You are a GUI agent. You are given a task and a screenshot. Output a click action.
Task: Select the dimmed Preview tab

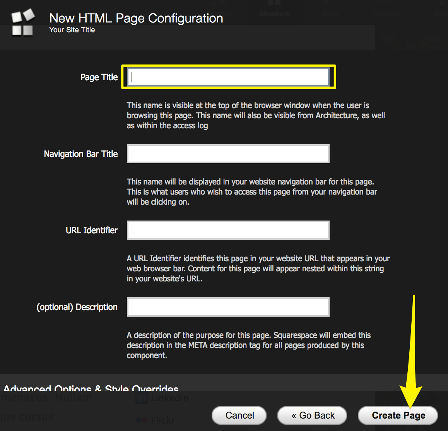point(386,14)
